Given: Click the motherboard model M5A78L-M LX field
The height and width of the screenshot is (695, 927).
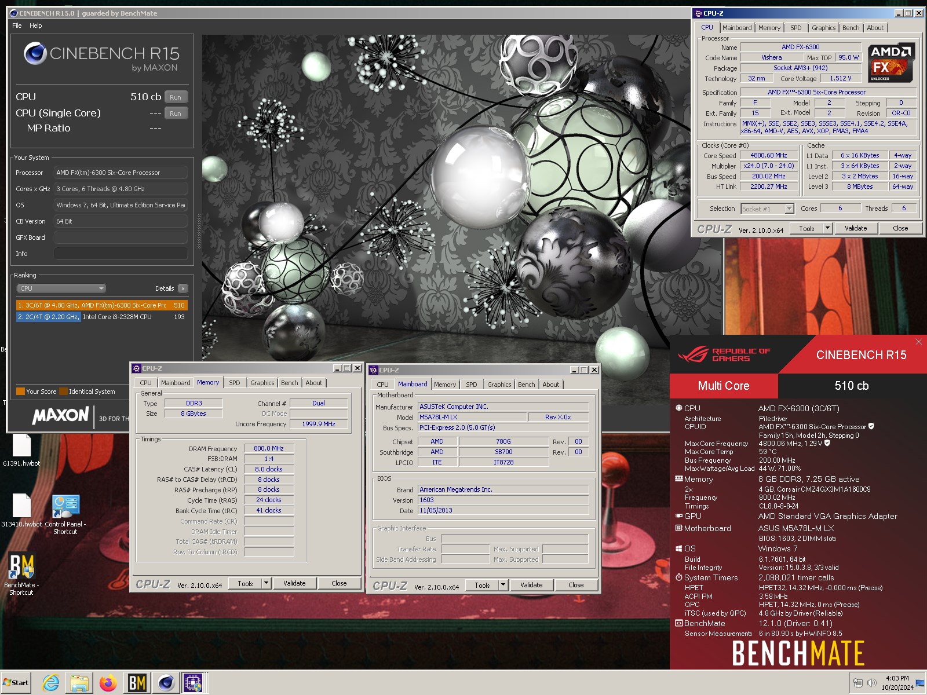Looking at the screenshot, I should click(472, 417).
